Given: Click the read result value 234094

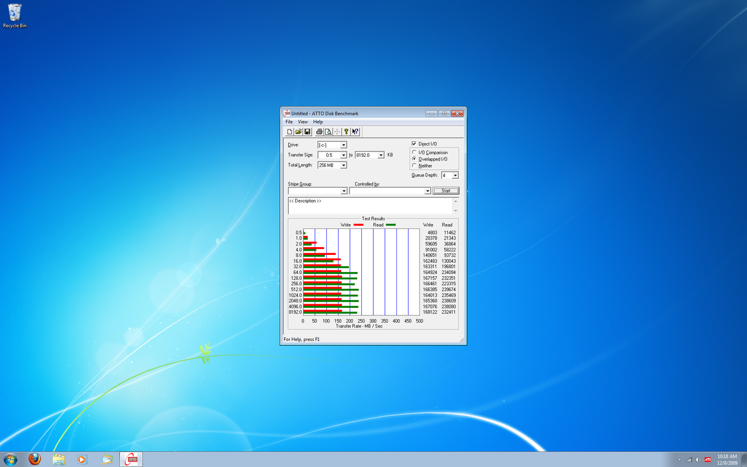Looking at the screenshot, I should click(x=449, y=273).
